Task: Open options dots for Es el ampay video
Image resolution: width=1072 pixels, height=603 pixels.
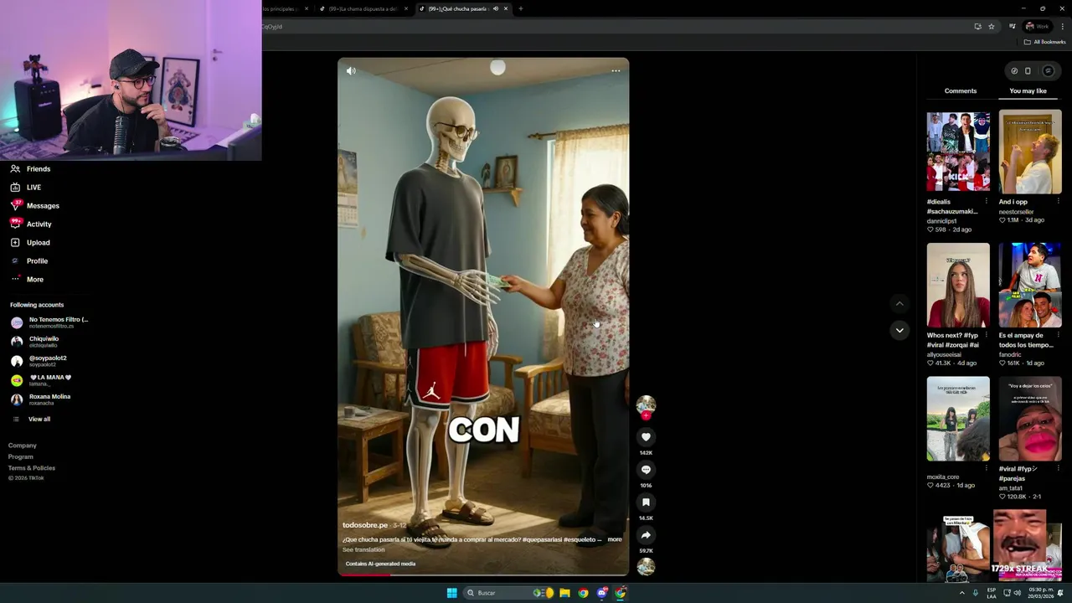Action: [1058, 335]
